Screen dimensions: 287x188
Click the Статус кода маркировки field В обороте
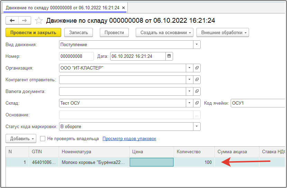coord(126,126)
